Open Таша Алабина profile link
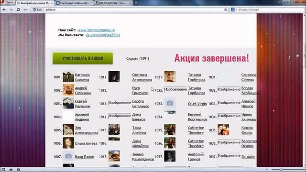306x172 pixels. click(x=139, y=130)
